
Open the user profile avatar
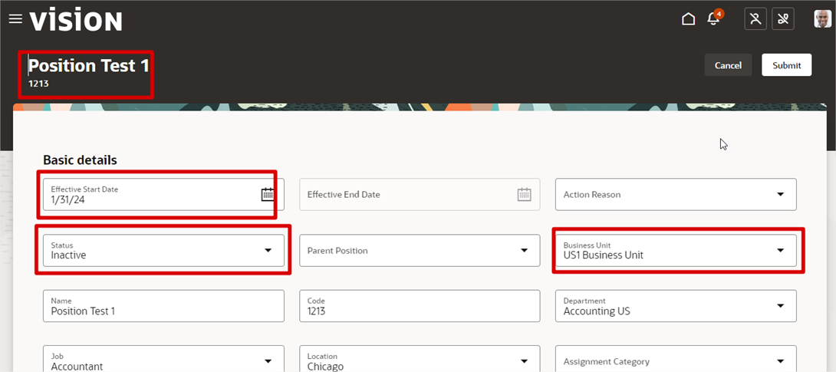pyautogui.click(x=822, y=19)
